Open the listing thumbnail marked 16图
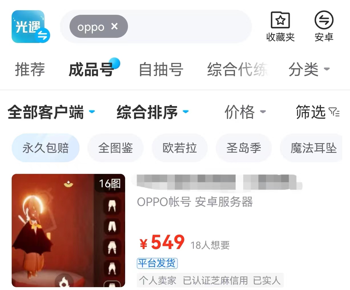The height and width of the screenshot is (290, 350). coord(68,230)
